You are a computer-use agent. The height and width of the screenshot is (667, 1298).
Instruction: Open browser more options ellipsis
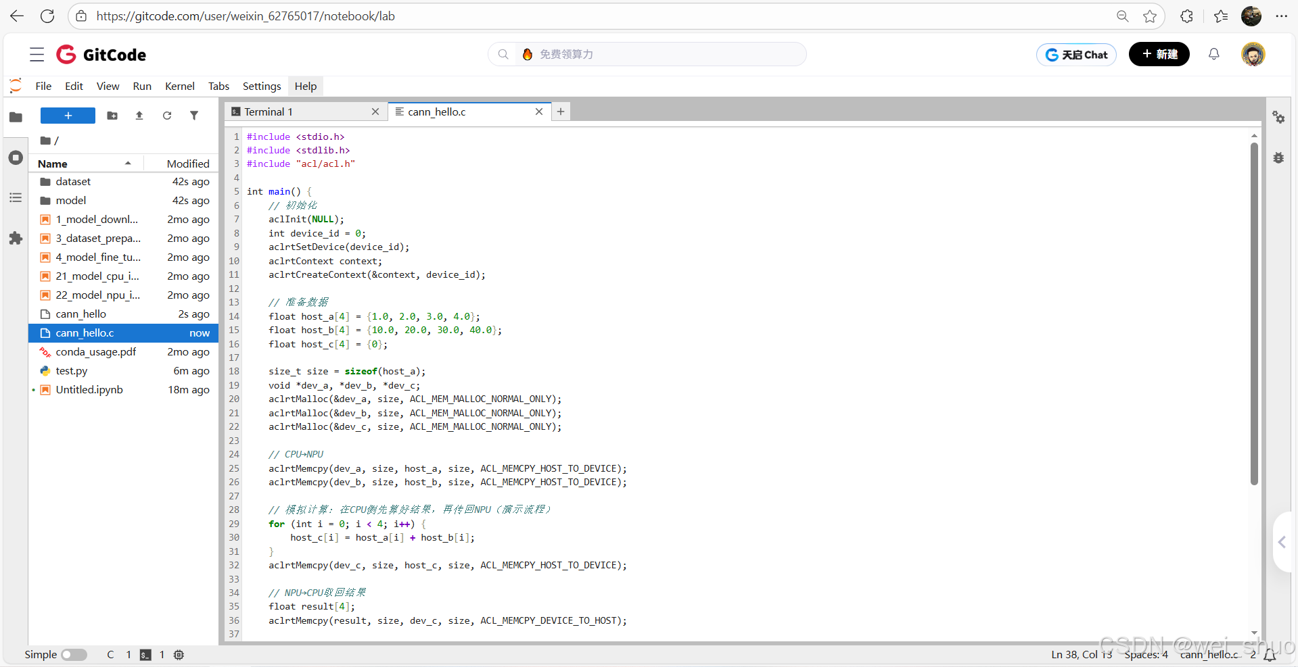tap(1282, 16)
